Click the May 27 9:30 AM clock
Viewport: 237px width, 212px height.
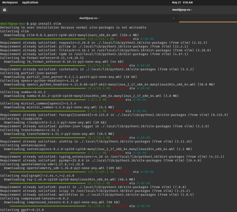182,2
